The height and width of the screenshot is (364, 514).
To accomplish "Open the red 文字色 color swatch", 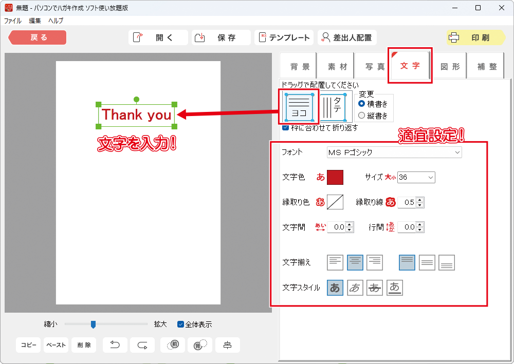I will point(335,177).
